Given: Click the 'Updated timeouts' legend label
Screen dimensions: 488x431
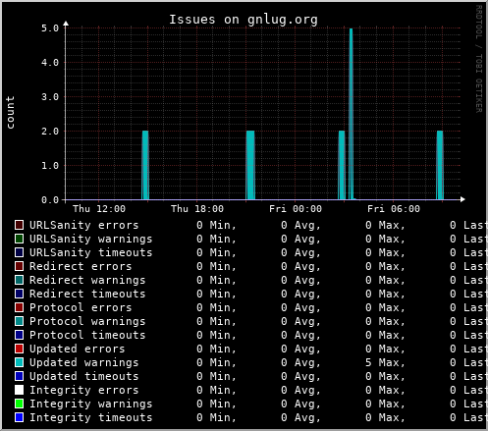Looking at the screenshot, I should pos(84,376).
